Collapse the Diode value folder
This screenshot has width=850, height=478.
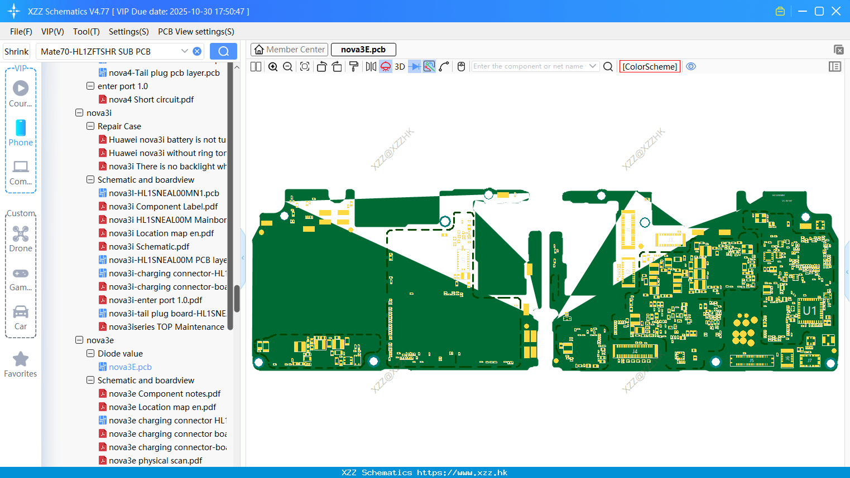point(90,354)
